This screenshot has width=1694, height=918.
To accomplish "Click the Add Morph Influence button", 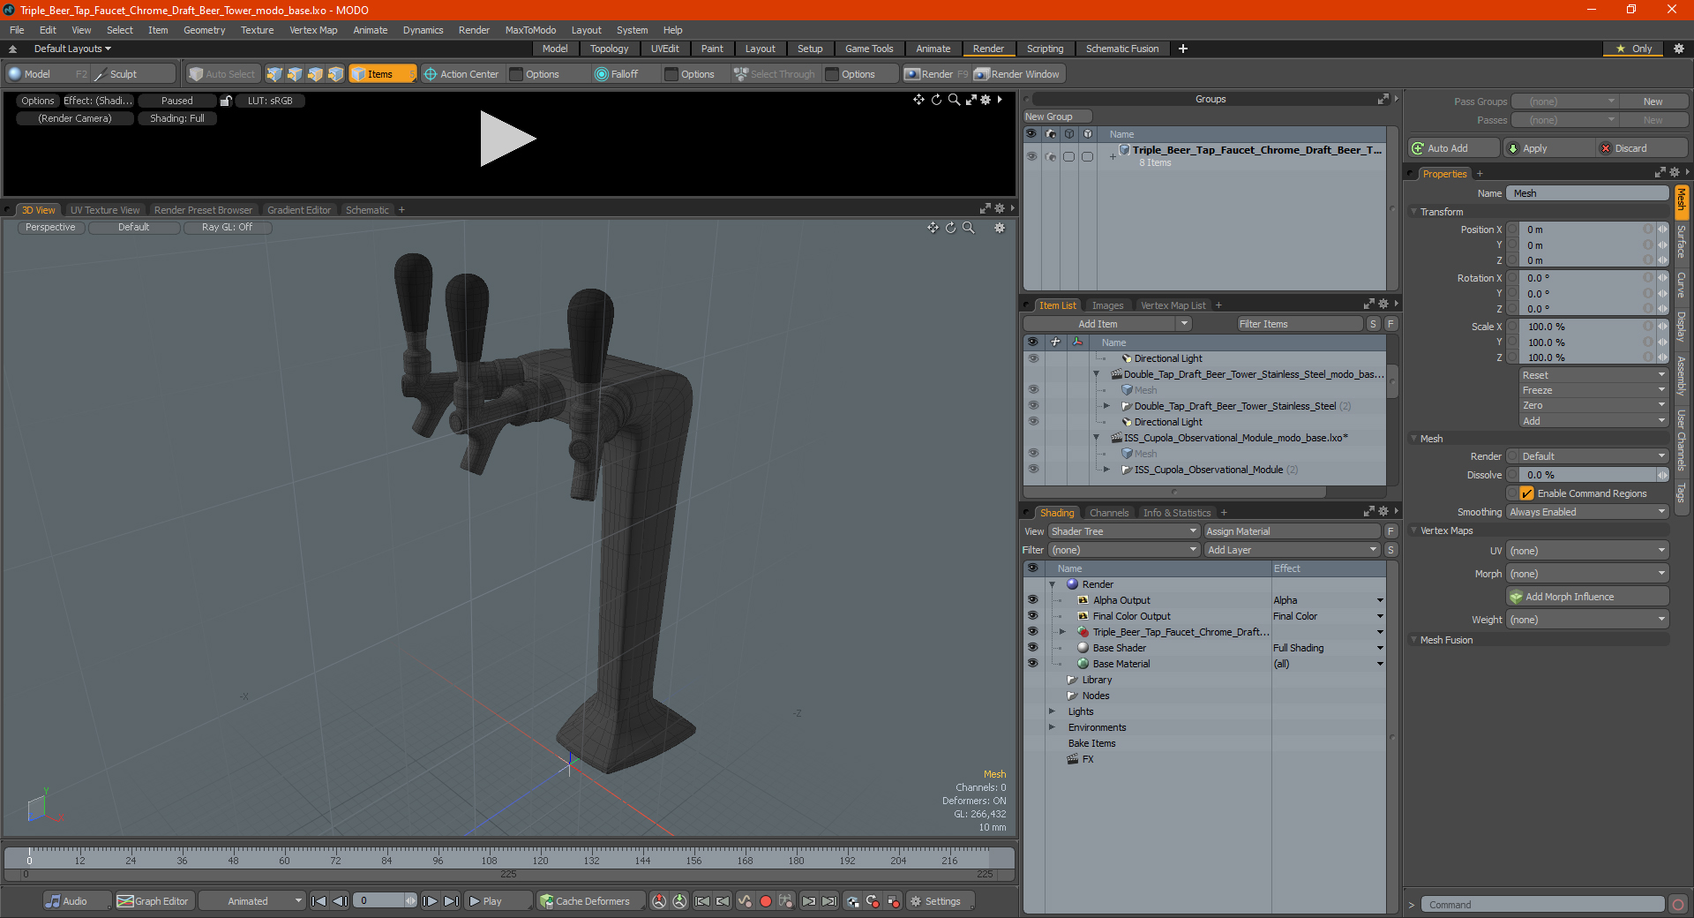I will pos(1588,597).
